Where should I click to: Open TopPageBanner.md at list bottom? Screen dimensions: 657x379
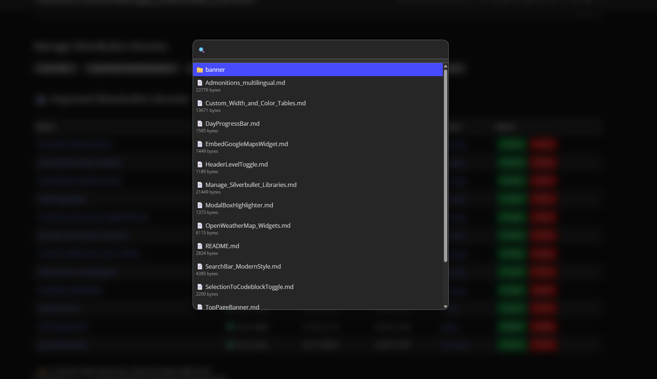click(x=232, y=307)
